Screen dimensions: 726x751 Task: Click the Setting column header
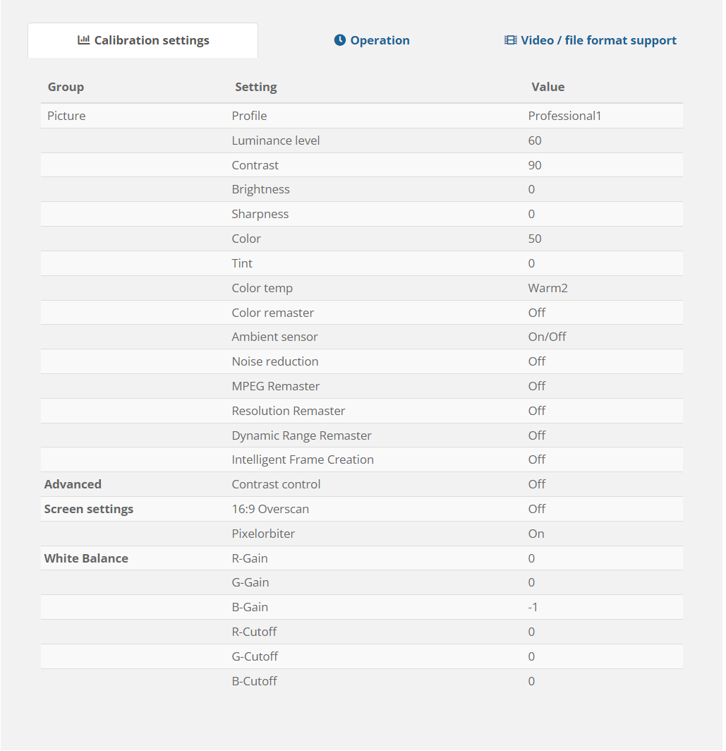point(255,88)
